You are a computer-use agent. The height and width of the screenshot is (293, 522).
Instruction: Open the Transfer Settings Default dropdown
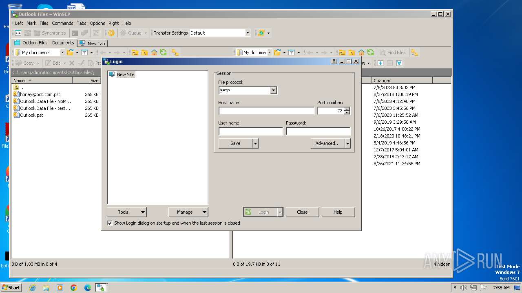pos(247,33)
